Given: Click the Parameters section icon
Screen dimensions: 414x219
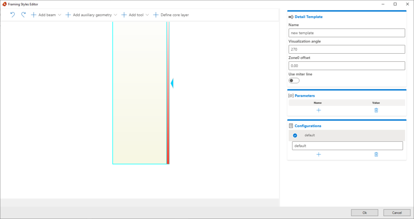Looking at the screenshot, I should point(291,96).
